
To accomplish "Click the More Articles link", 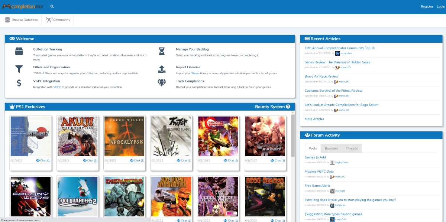I will (314, 119).
